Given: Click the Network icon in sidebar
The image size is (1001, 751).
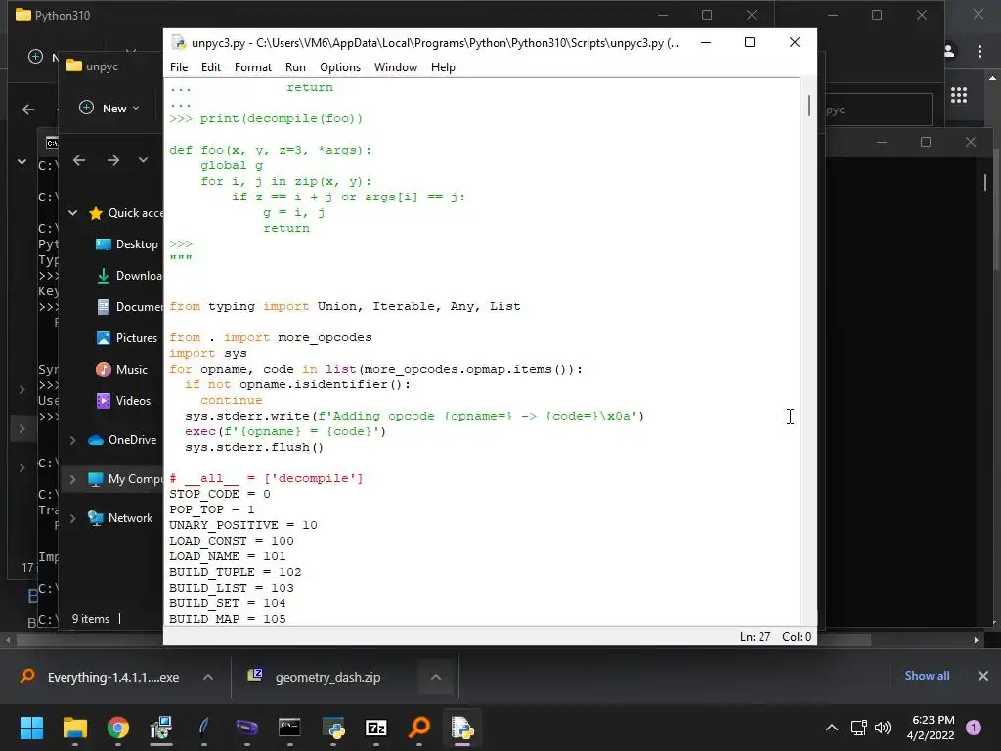Looking at the screenshot, I should (96, 518).
